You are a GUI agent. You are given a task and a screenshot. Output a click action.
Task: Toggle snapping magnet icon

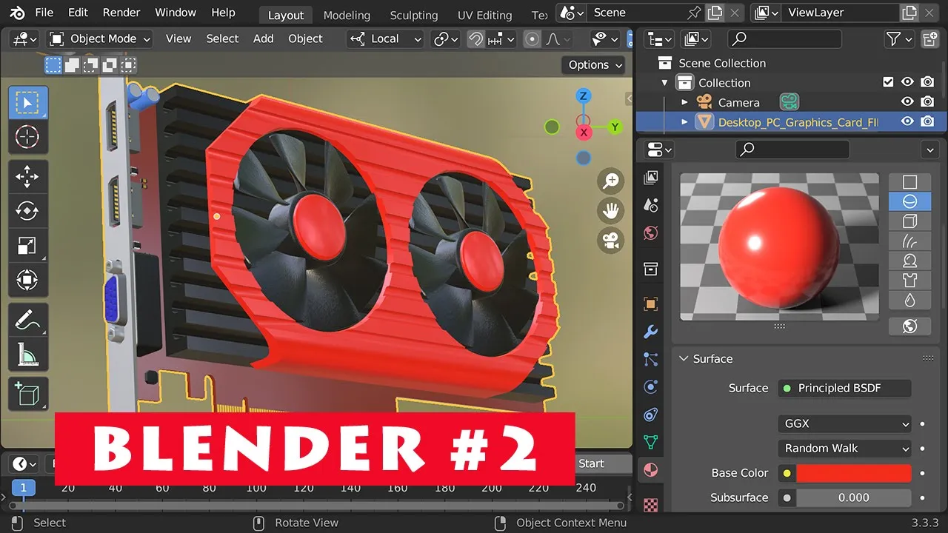coord(476,39)
